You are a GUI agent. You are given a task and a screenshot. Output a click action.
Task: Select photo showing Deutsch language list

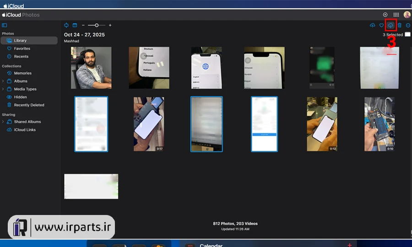(x=149, y=68)
